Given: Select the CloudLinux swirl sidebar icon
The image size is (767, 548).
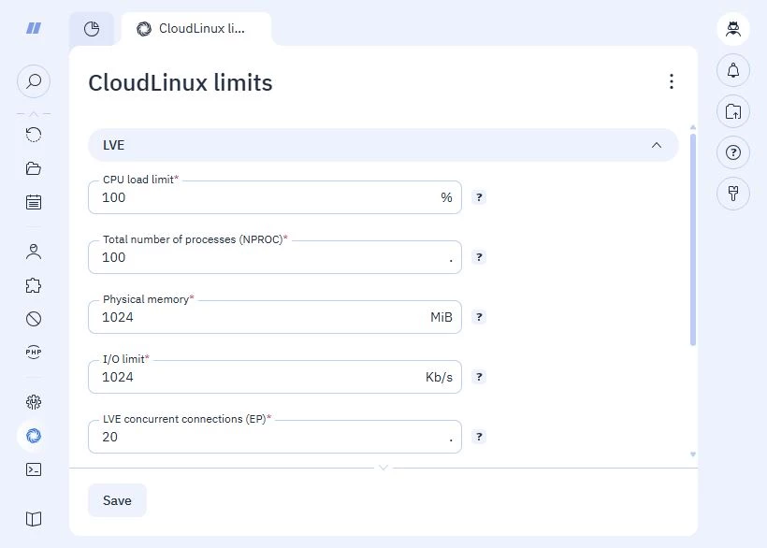Looking at the screenshot, I should (34, 436).
